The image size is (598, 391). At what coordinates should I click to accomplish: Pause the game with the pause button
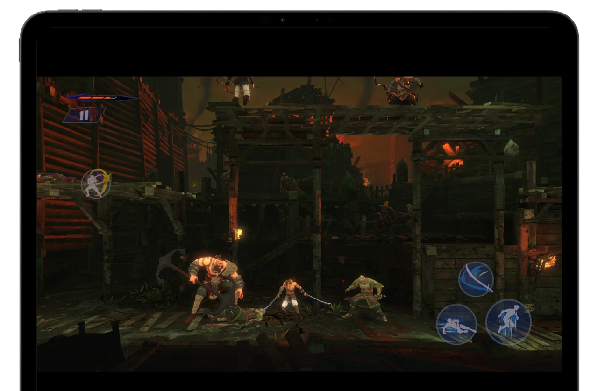(84, 115)
